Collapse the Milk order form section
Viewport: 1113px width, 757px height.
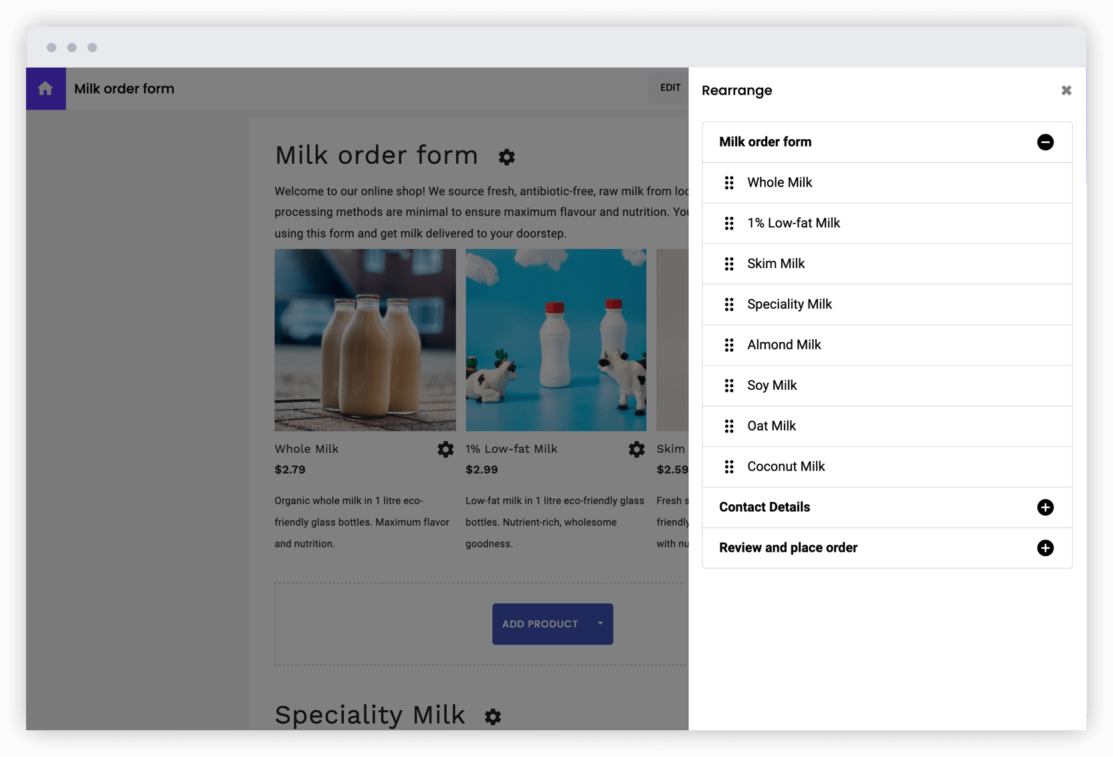1045,142
